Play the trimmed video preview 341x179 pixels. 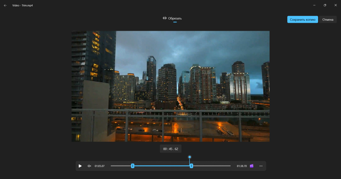(80, 166)
